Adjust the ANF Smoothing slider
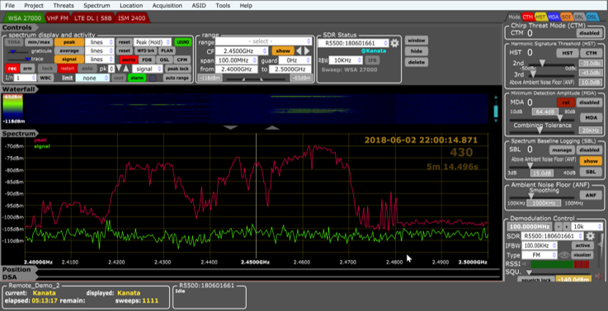 click(x=531, y=196)
